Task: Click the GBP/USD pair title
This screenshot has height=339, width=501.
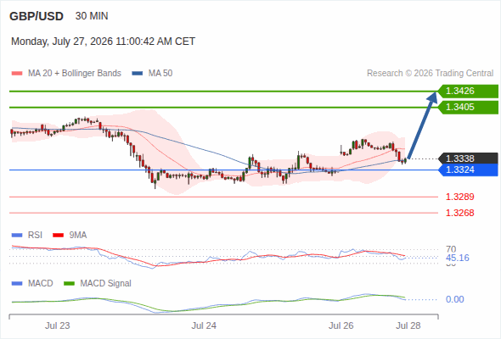Action: 37,16
